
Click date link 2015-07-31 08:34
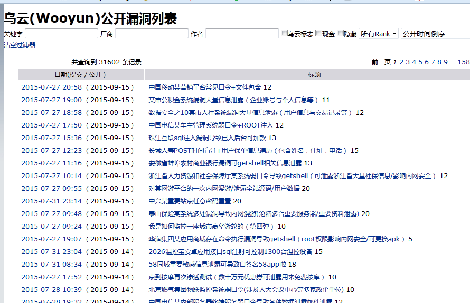tap(52, 265)
